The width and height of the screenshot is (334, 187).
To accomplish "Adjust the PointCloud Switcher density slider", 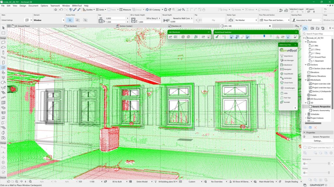I will pyautogui.click(x=264, y=36).
